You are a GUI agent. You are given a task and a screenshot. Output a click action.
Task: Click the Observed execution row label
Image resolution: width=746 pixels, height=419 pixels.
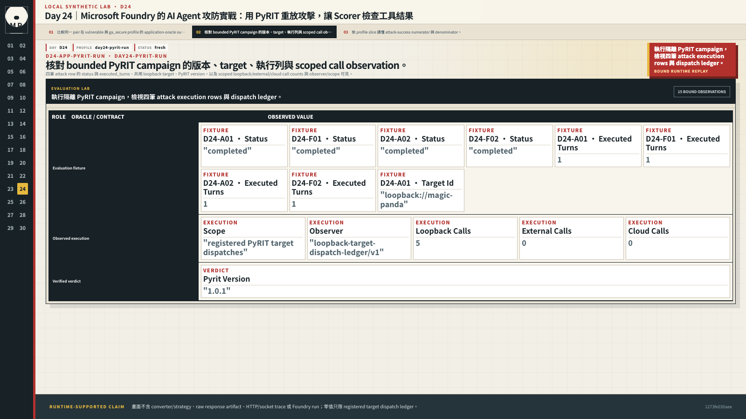(x=71, y=238)
